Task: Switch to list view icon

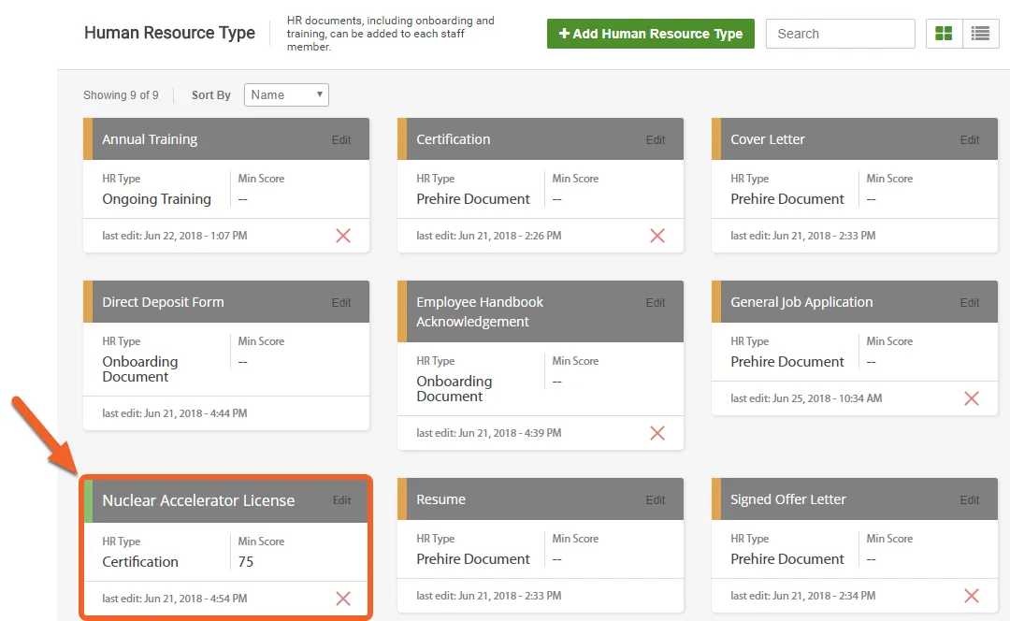Action: point(980,34)
